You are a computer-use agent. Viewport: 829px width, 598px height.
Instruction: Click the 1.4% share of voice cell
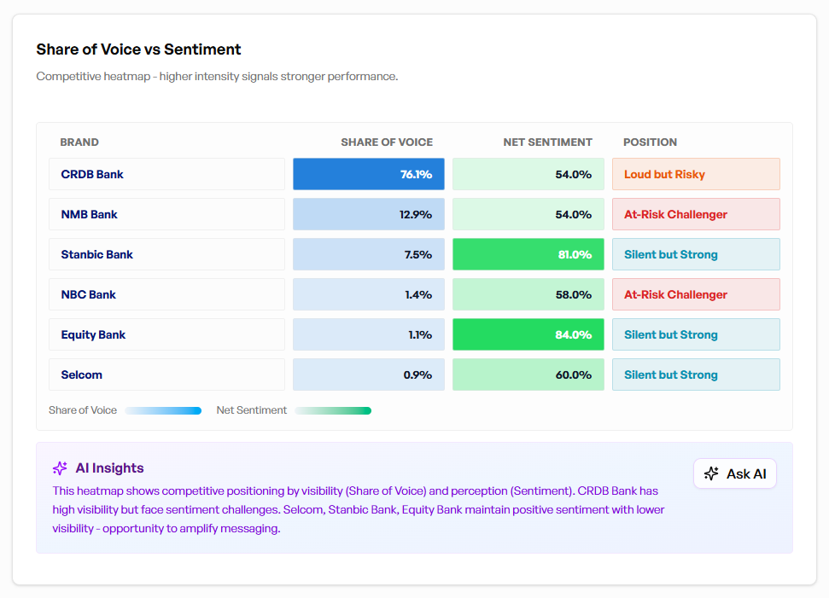369,295
